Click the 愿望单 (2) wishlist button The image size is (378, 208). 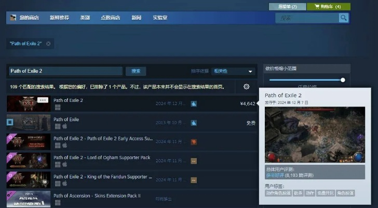[x=287, y=7]
